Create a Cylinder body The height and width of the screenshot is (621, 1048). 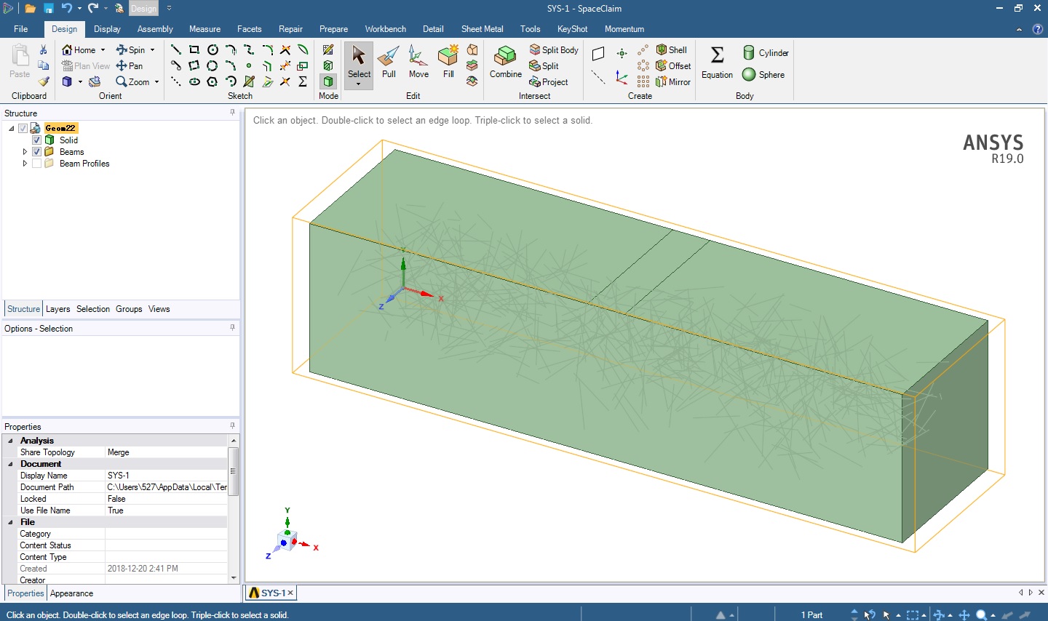click(x=766, y=52)
